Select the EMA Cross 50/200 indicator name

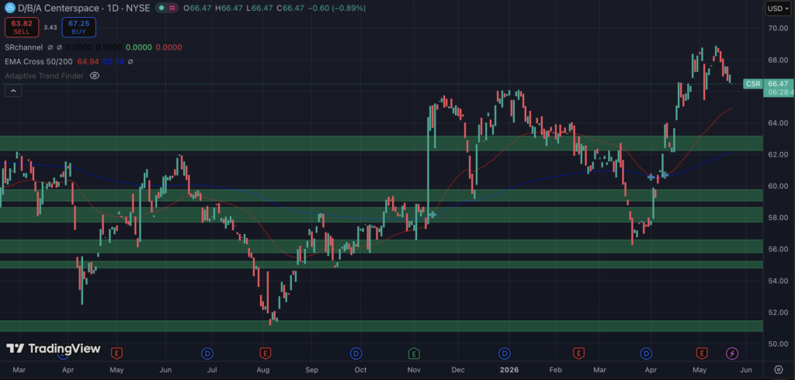(39, 62)
